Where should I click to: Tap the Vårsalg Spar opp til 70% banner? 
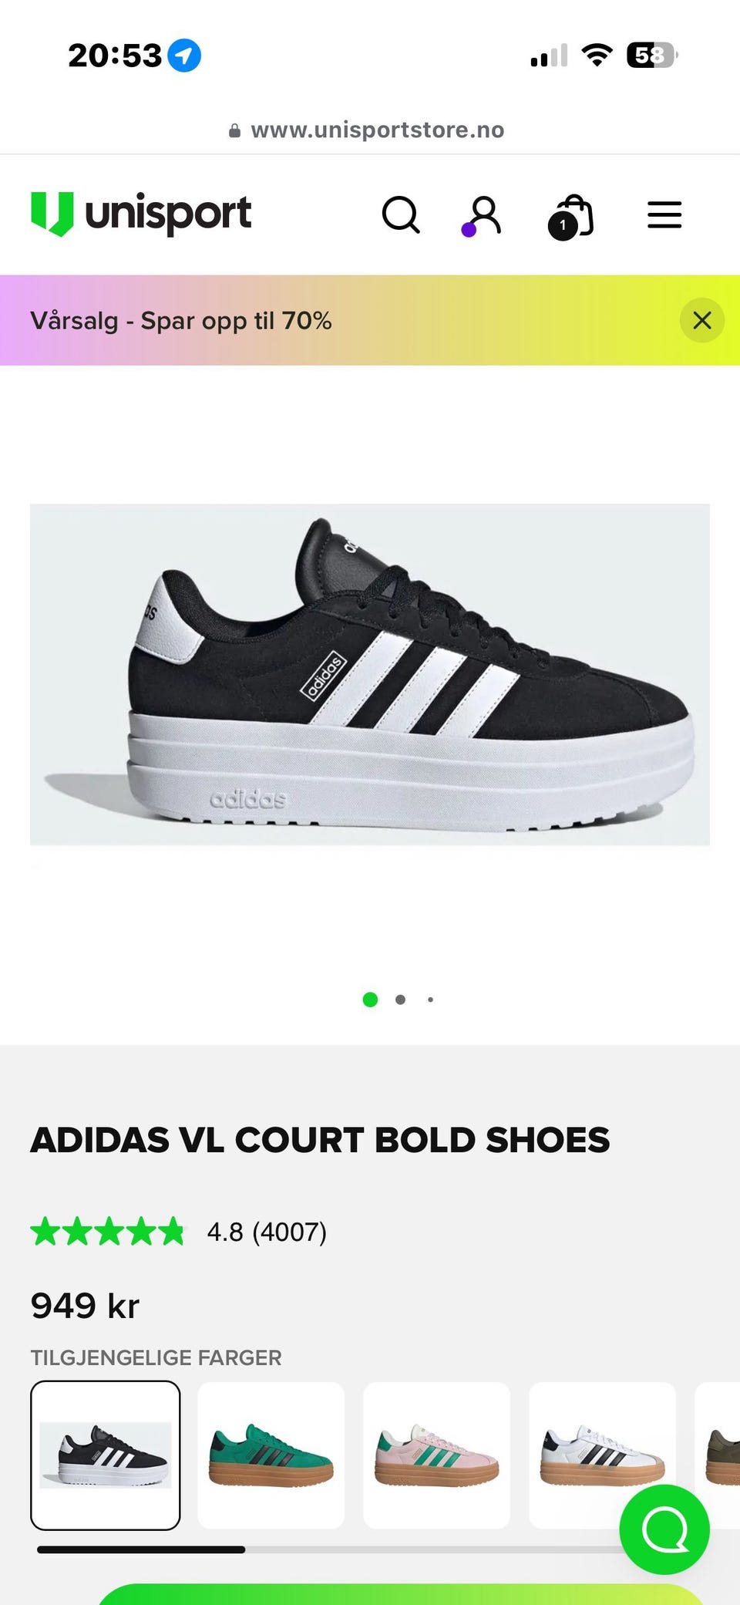[x=181, y=320]
